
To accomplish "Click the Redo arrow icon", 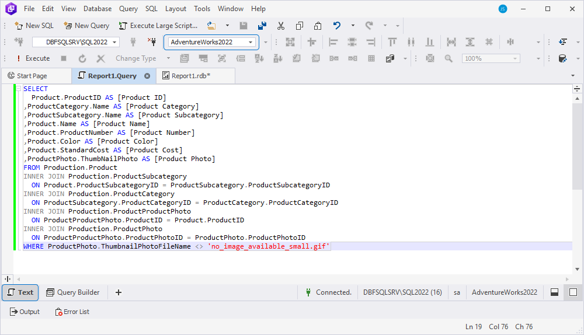I will (x=369, y=25).
